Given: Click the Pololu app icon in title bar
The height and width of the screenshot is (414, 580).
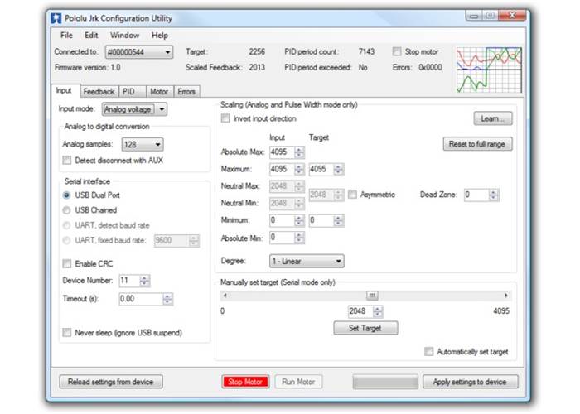Looking at the screenshot, I should [x=56, y=17].
